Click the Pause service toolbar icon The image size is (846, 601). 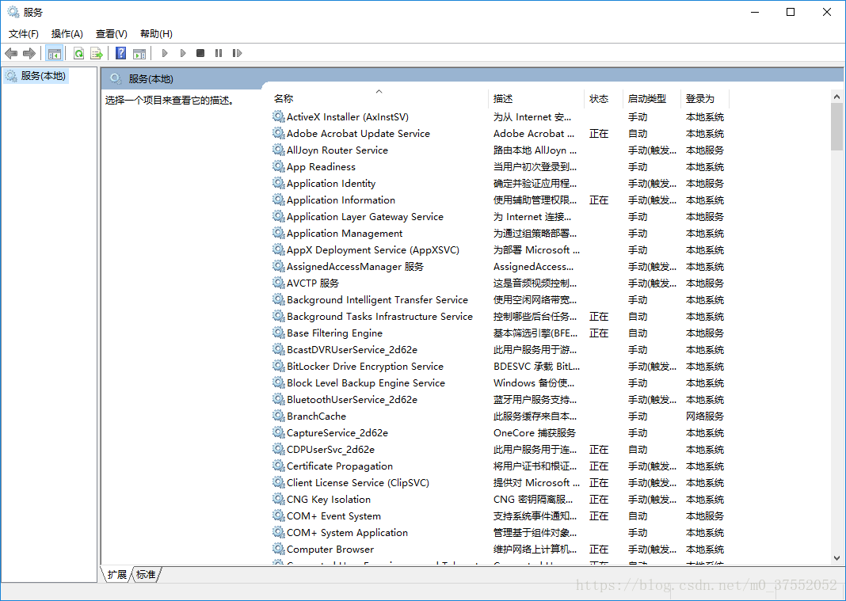(219, 53)
